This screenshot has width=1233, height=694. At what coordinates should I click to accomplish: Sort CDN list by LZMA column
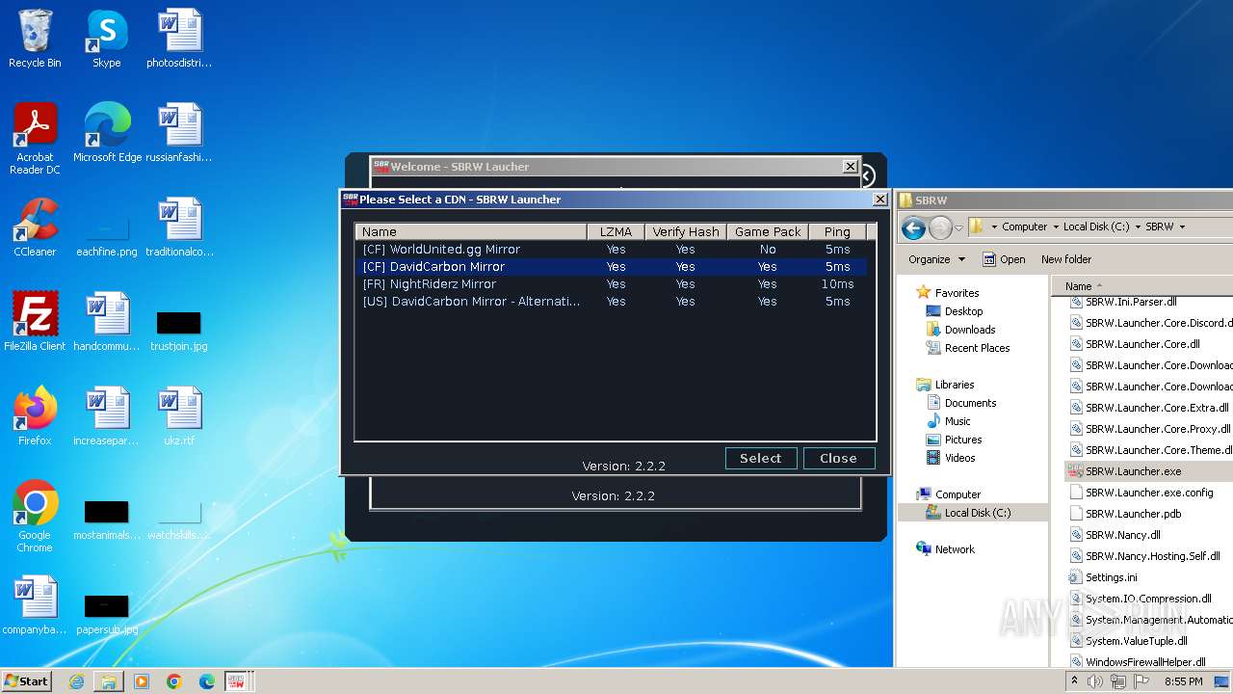(616, 231)
